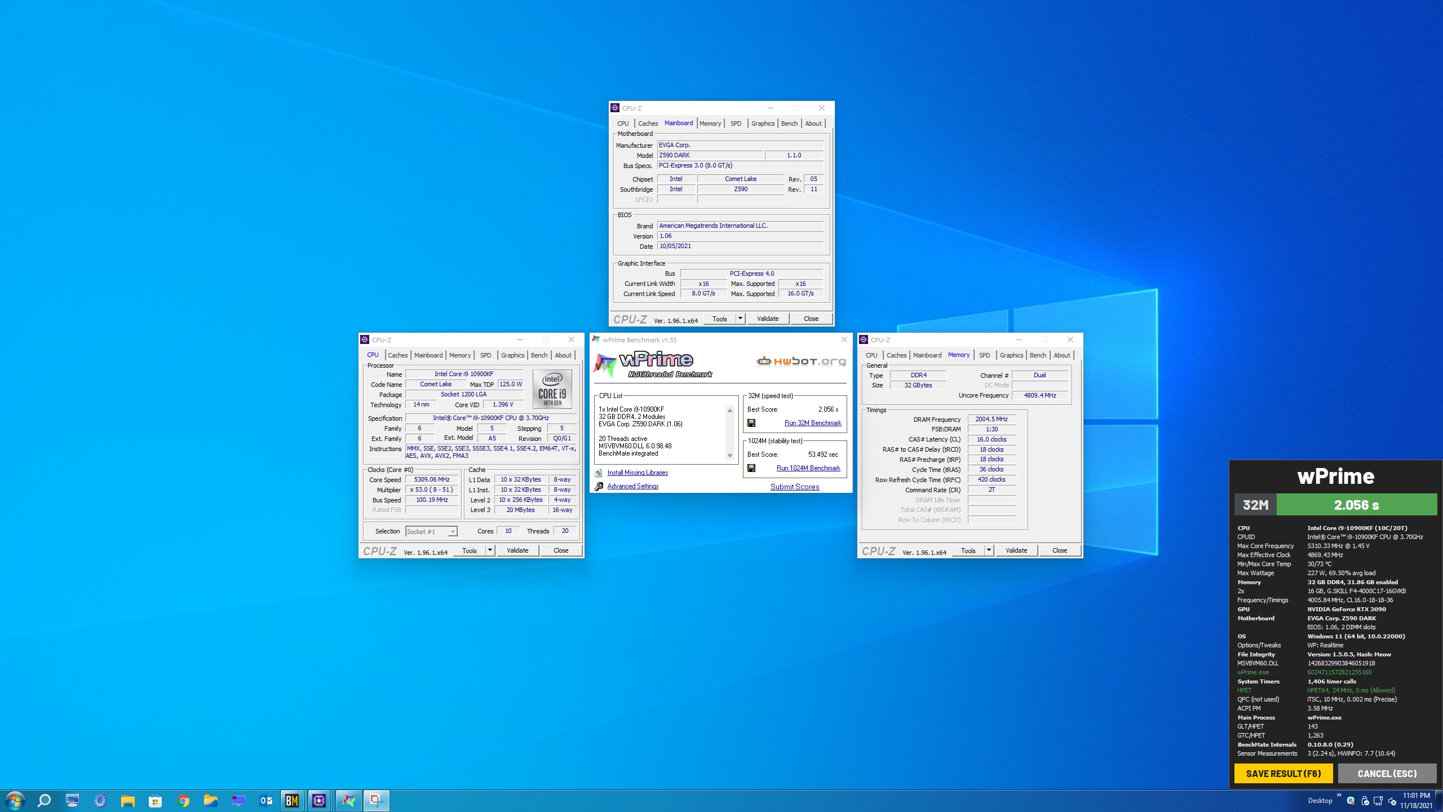Switch to SPD tab in Mainboard window

pyautogui.click(x=736, y=123)
